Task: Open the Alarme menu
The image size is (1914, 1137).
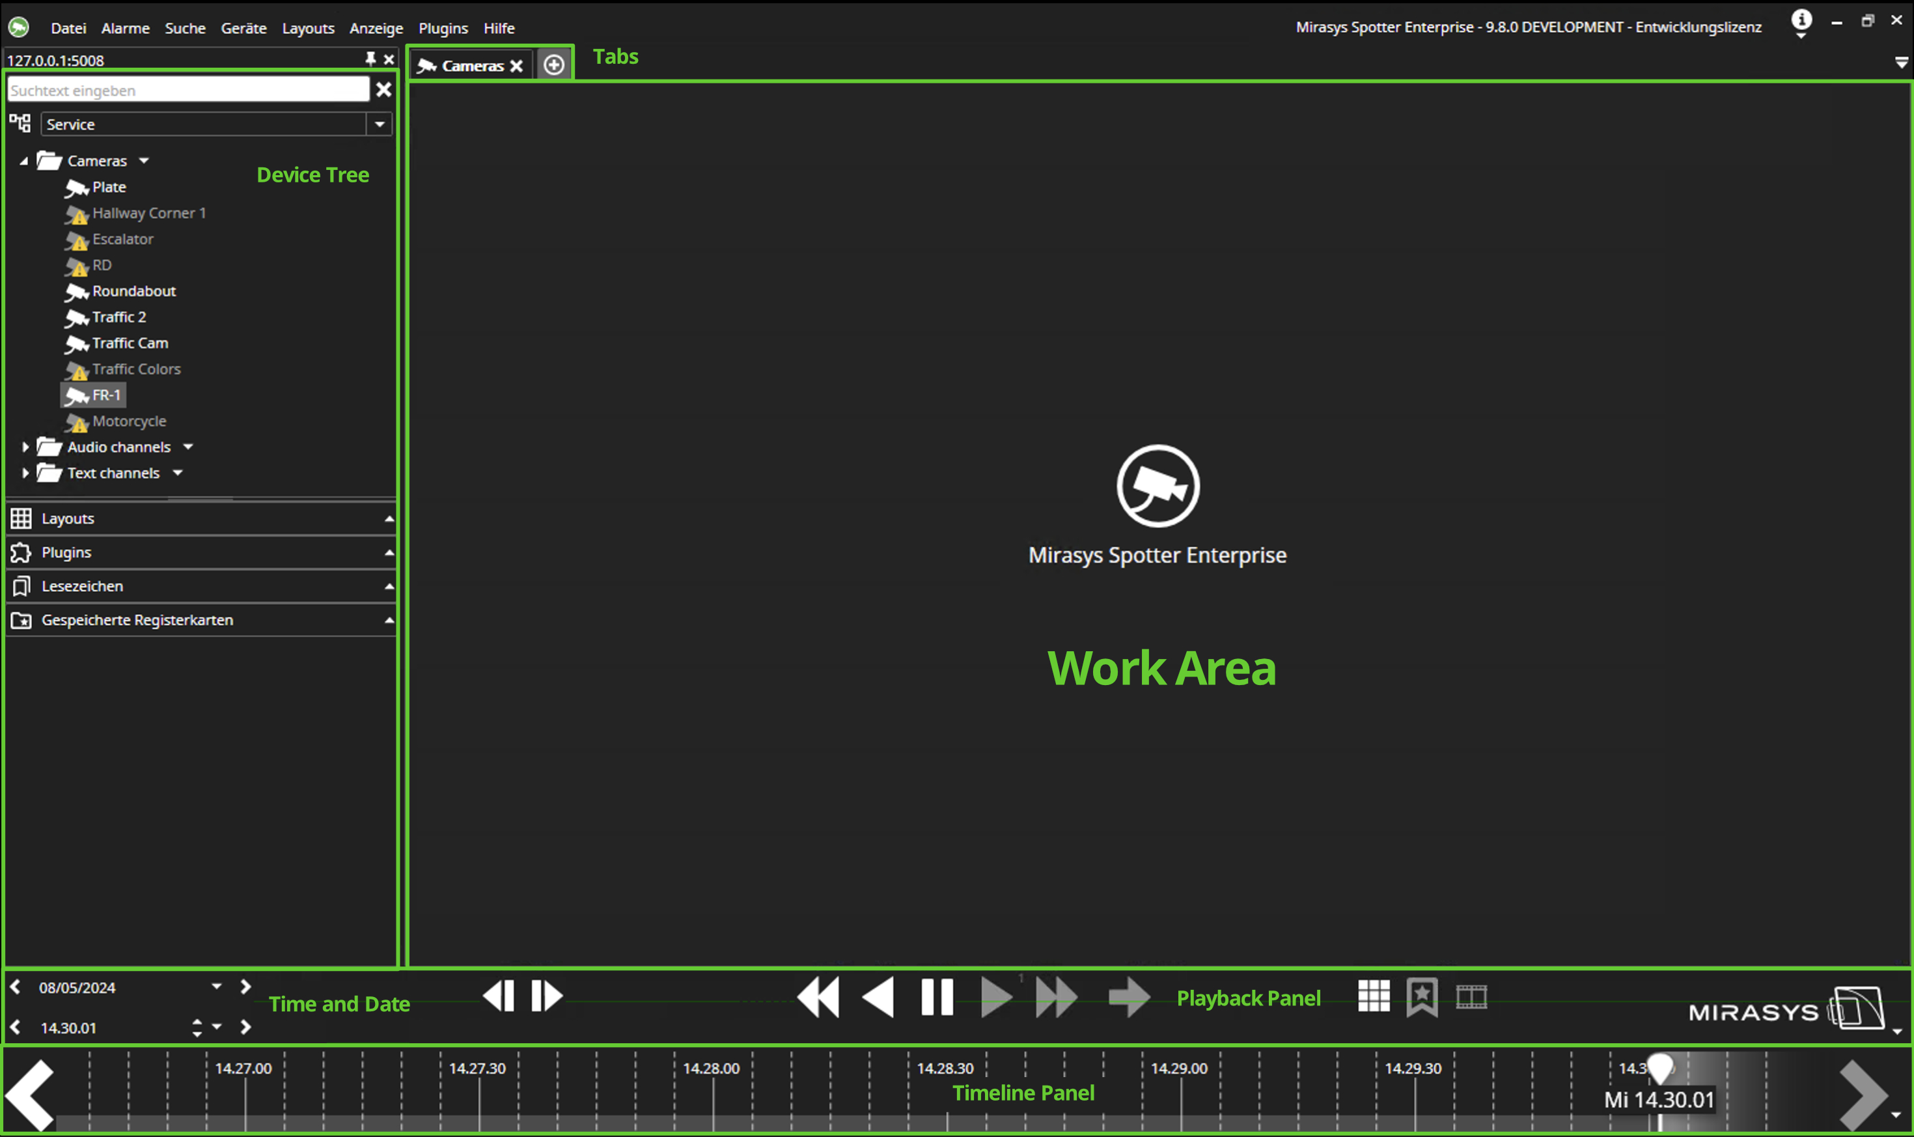Action: (125, 29)
